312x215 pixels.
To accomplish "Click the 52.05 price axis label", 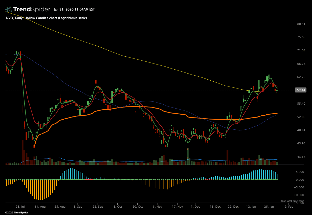I will pyautogui.click(x=301, y=117).
